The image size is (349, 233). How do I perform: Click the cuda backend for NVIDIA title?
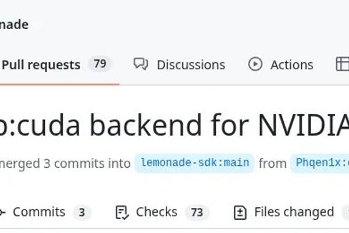174,125
